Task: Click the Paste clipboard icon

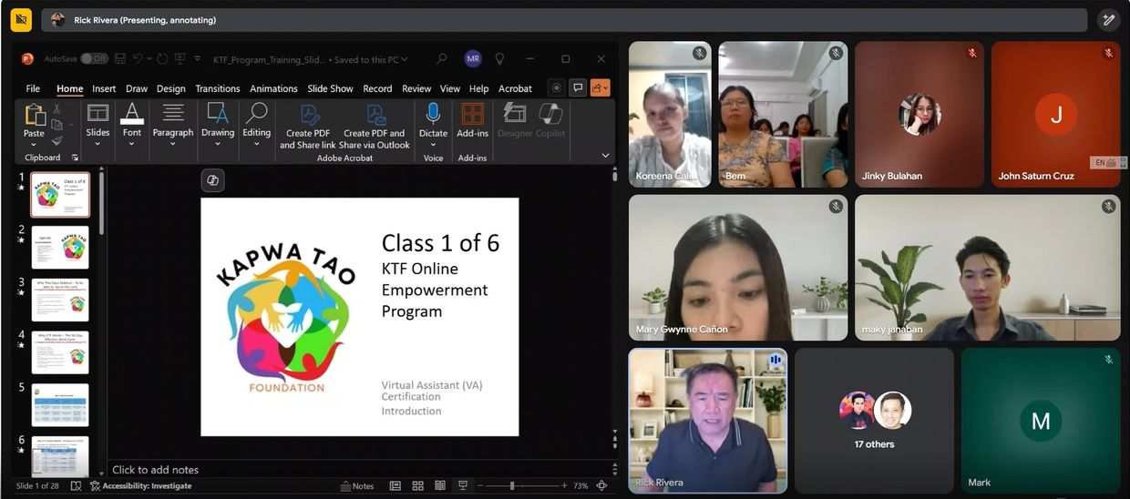Action: tap(35, 115)
